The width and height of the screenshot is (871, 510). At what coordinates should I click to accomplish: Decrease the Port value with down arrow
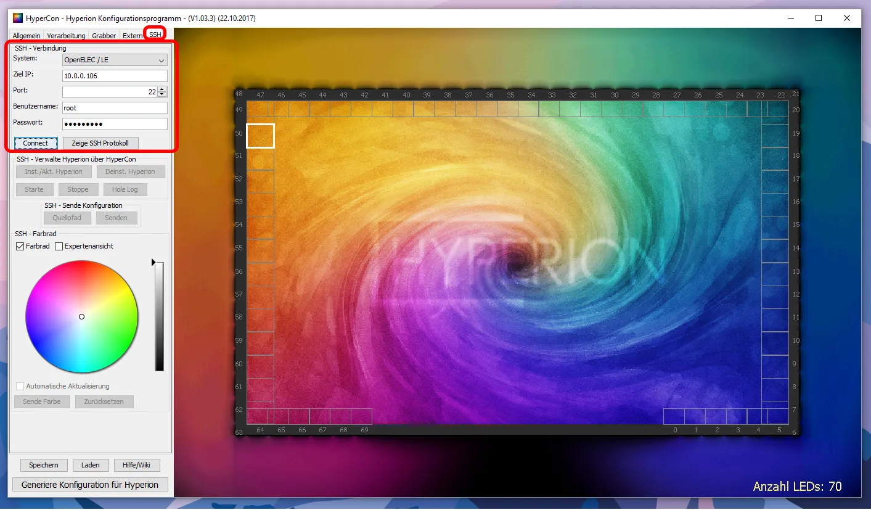pos(162,95)
